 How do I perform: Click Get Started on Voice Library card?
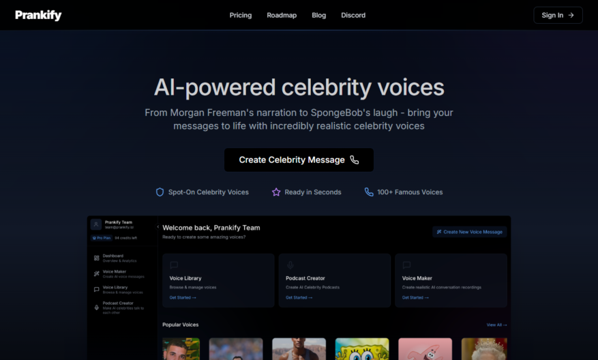183,297
